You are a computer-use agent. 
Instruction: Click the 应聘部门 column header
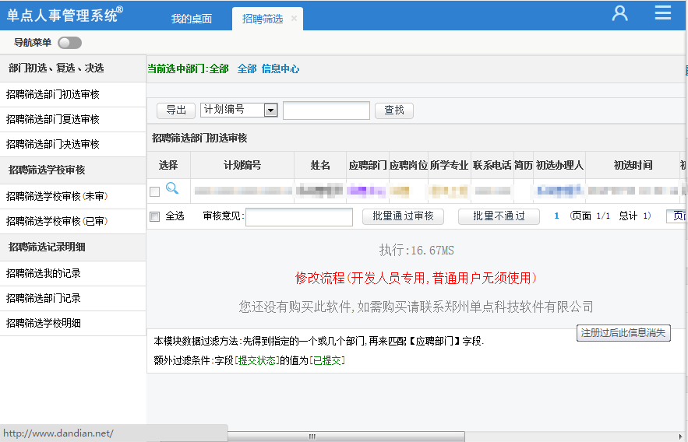click(x=368, y=165)
